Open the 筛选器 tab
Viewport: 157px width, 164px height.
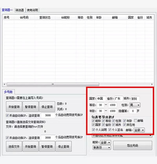pos(20,10)
